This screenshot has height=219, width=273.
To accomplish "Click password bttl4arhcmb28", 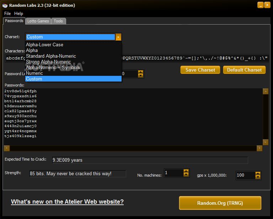I will pyautogui.click(x=20, y=101).
